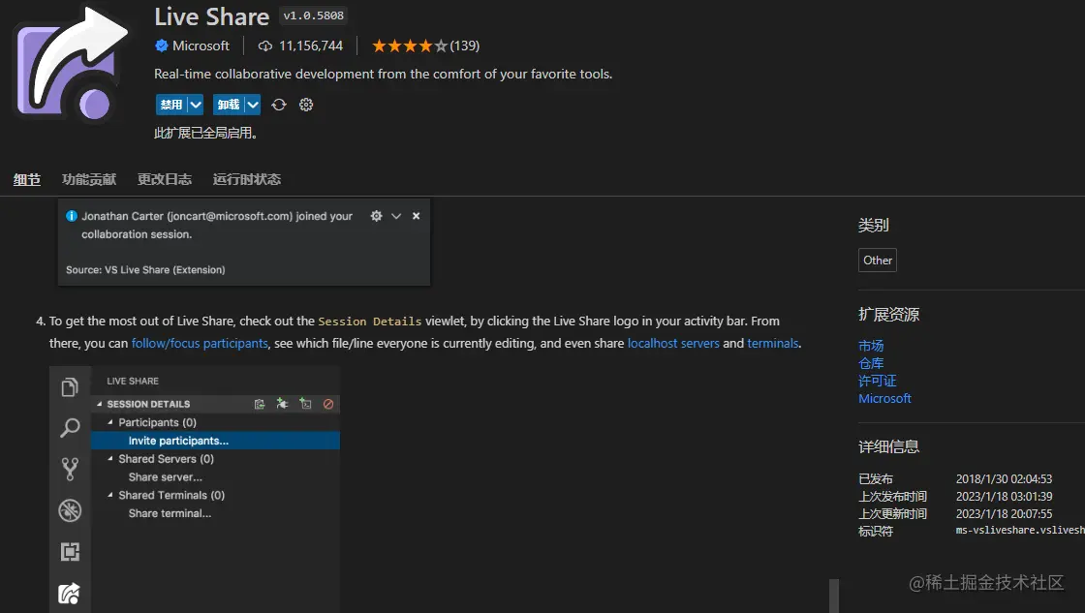Viewport: 1085px width, 613px height.
Task: Open the extension settings gear
Action: (306, 105)
